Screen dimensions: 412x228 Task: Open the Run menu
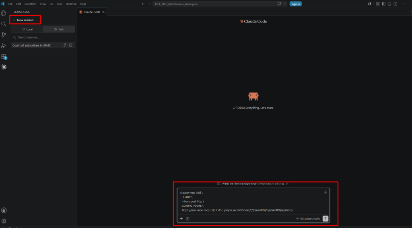click(x=60, y=4)
